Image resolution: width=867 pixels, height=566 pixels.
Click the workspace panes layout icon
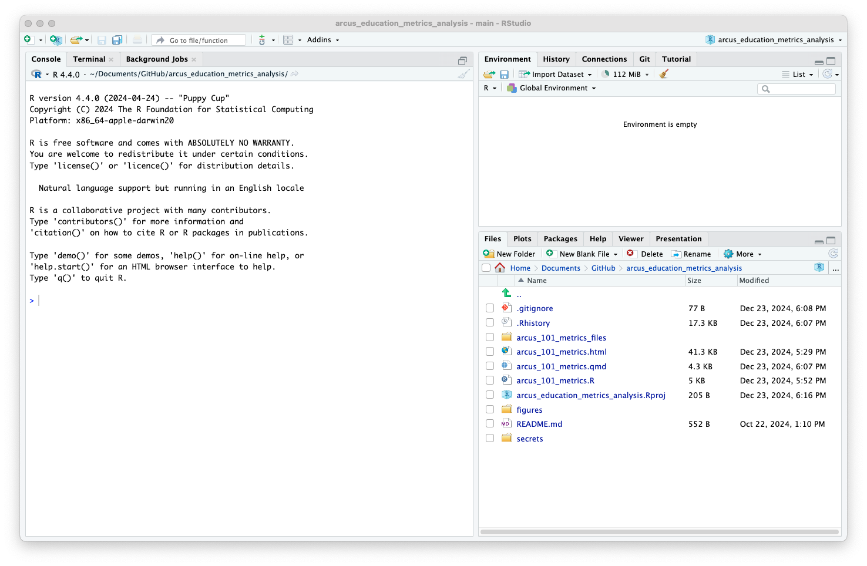(x=288, y=40)
